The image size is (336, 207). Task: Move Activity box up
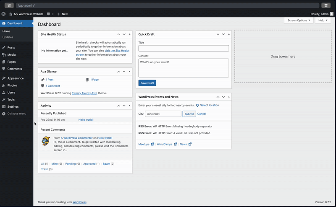(x=118, y=106)
